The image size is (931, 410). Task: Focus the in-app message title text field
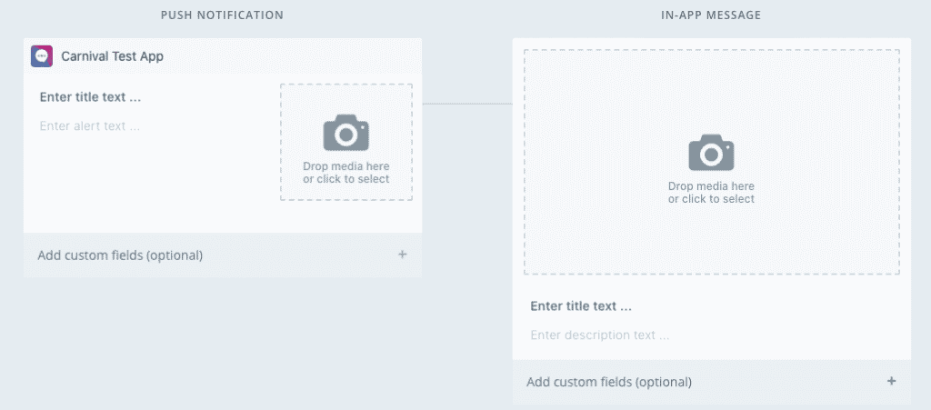tap(581, 306)
